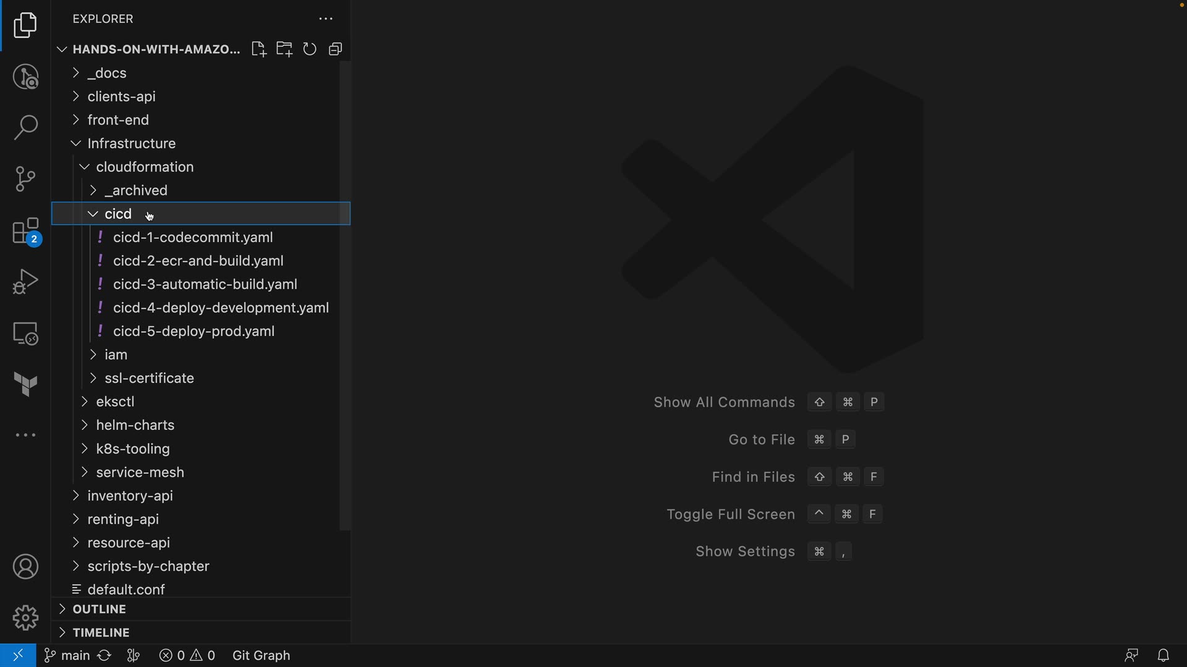Collapse all folders in explorer
The width and height of the screenshot is (1187, 667).
[336, 49]
